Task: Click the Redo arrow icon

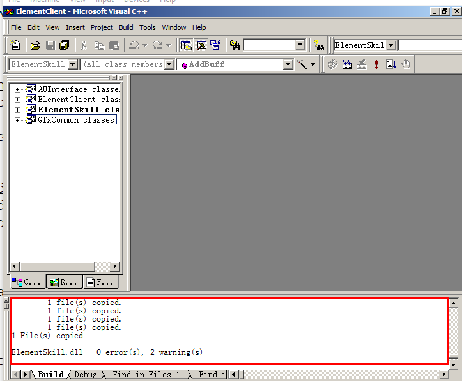Action: 158,45
